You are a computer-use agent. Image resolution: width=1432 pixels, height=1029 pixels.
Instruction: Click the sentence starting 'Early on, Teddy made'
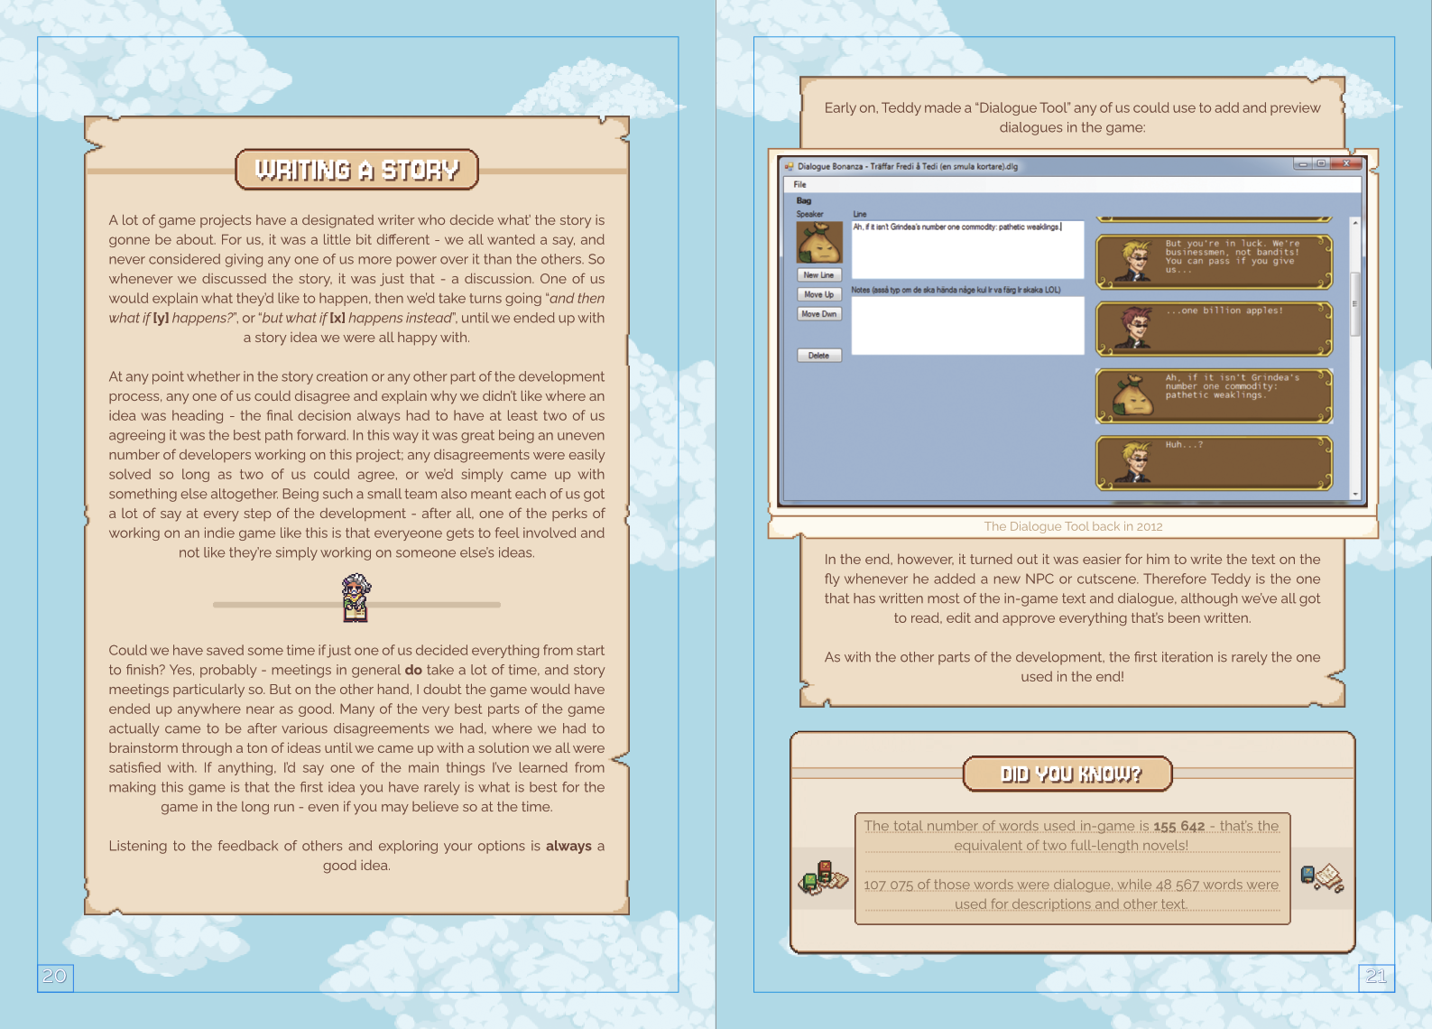1072,117
